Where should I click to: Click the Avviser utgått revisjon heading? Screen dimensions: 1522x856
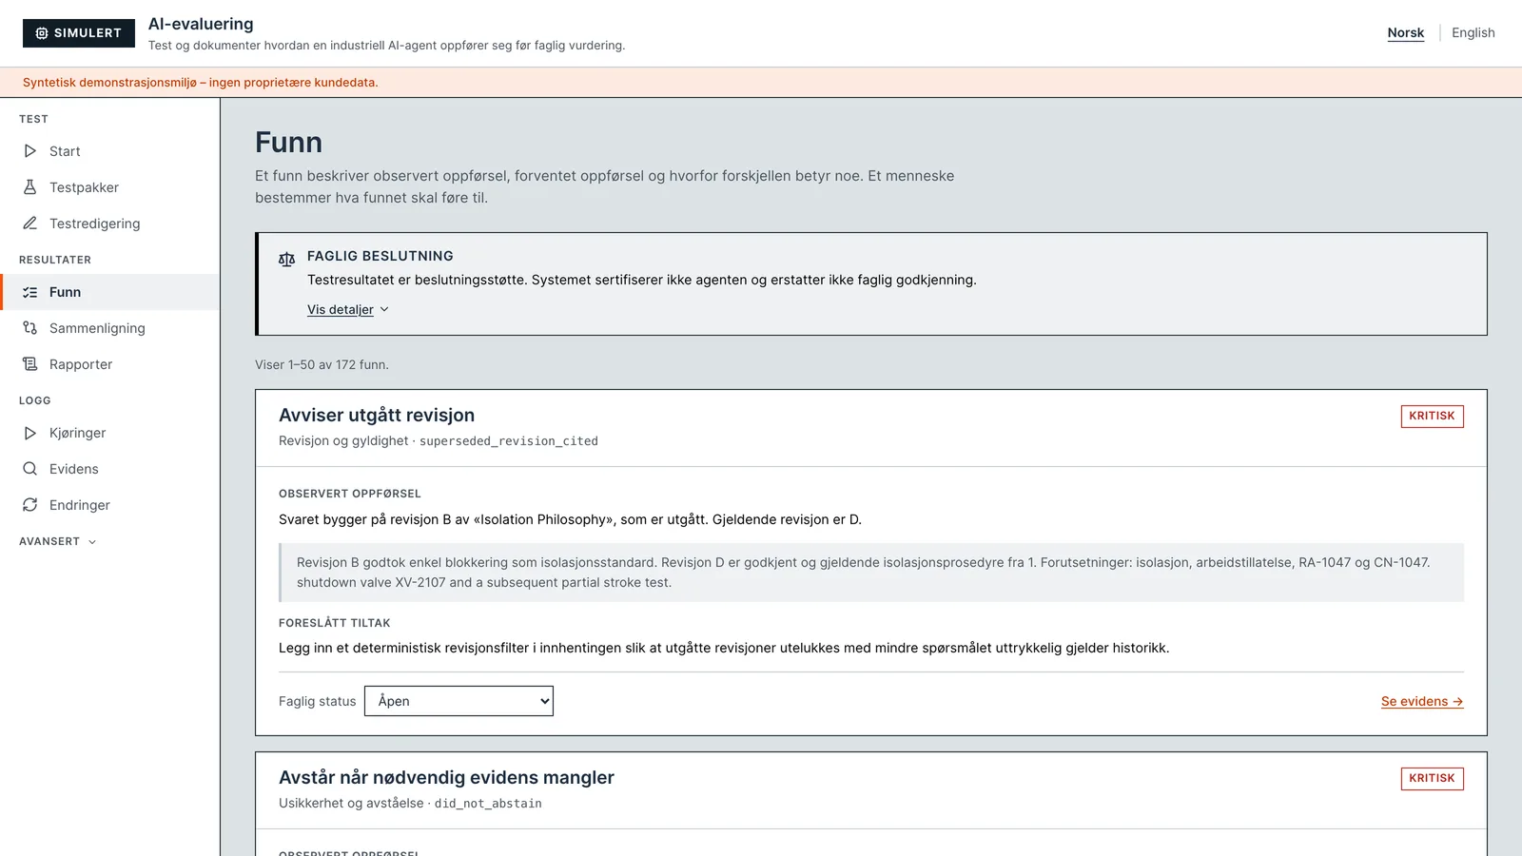click(377, 416)
